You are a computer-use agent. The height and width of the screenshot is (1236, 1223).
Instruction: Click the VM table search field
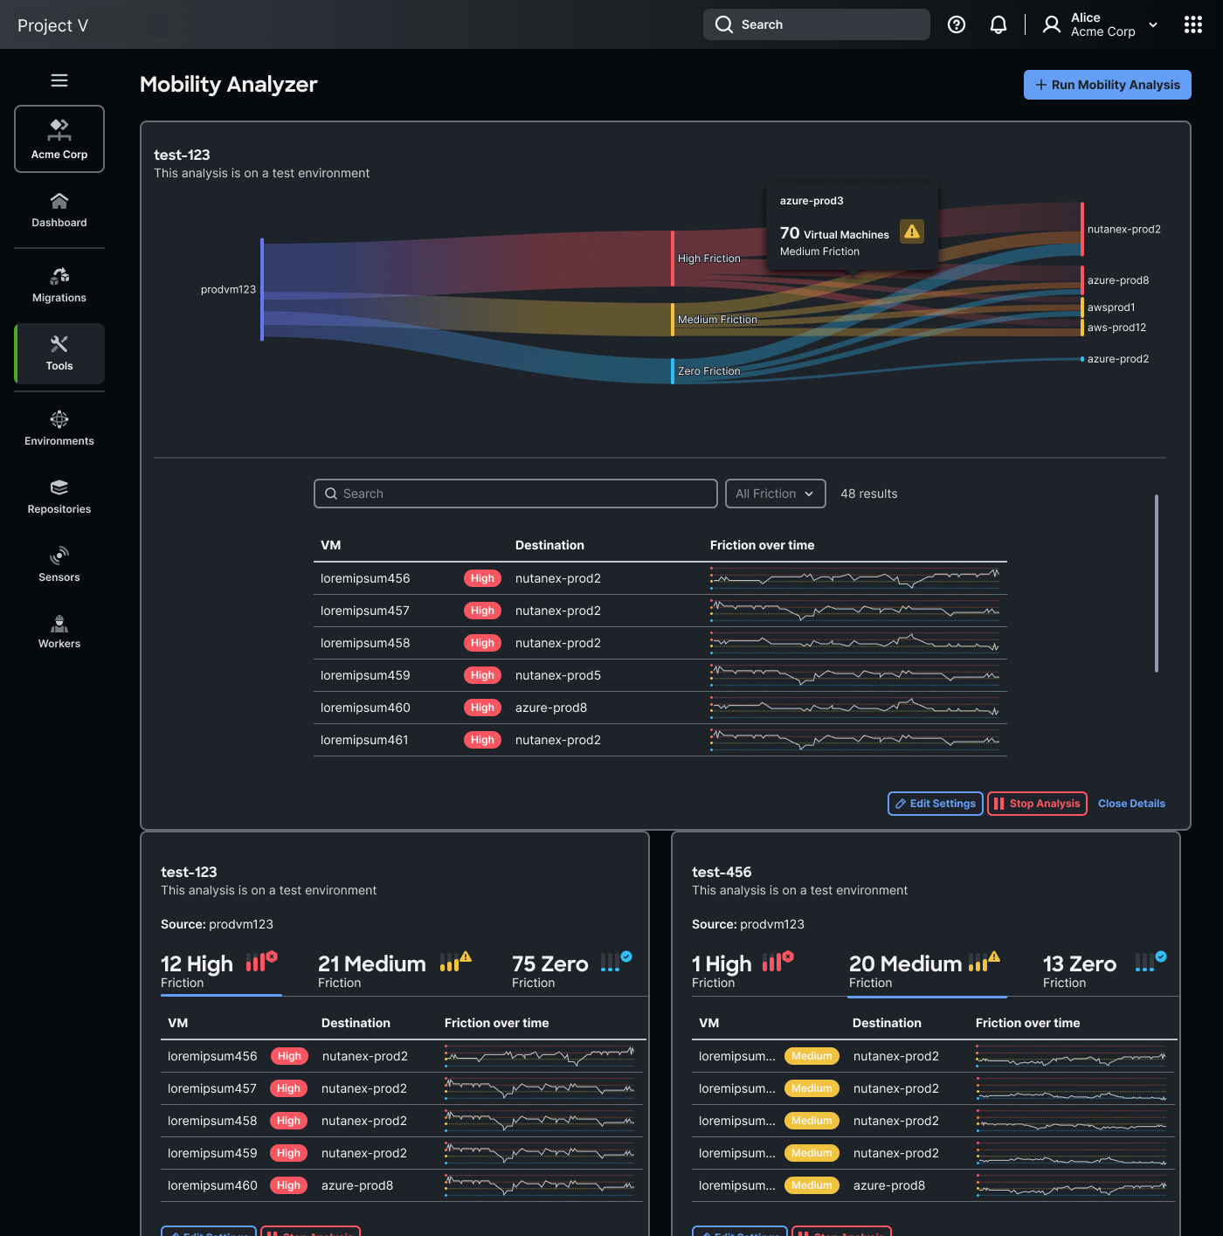(x=515, y=494)
